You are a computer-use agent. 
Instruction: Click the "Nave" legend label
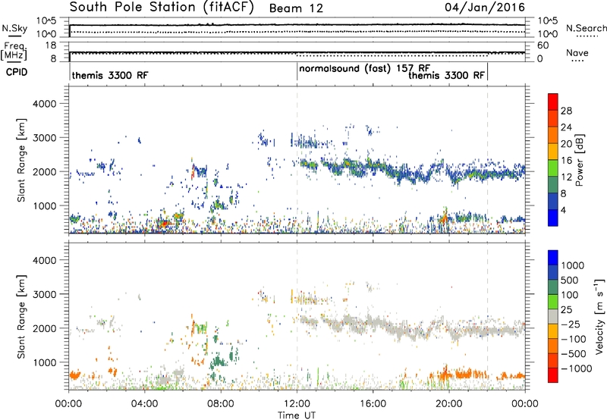pos(577,53)
